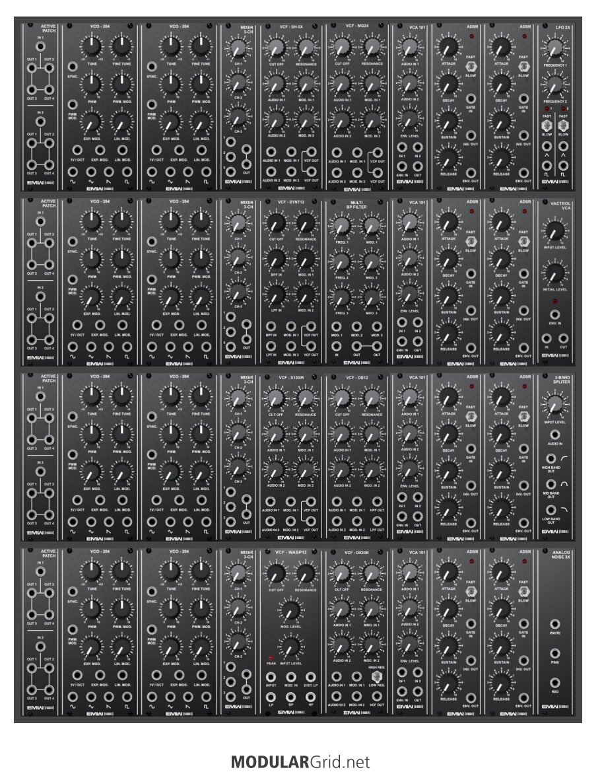
Task: Click the Low Band Out jack on 3-Band Spliter
Action: [x=551, y=510]
